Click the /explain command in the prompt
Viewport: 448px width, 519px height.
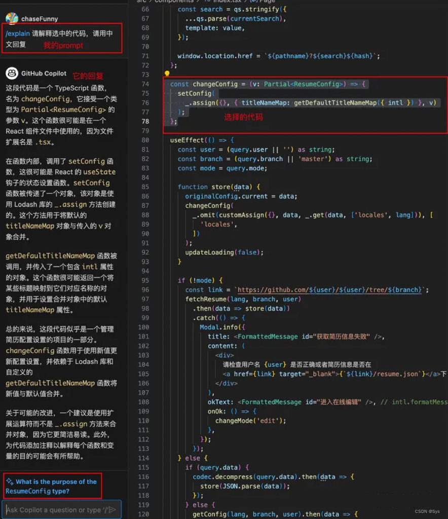tap(18, 33)
